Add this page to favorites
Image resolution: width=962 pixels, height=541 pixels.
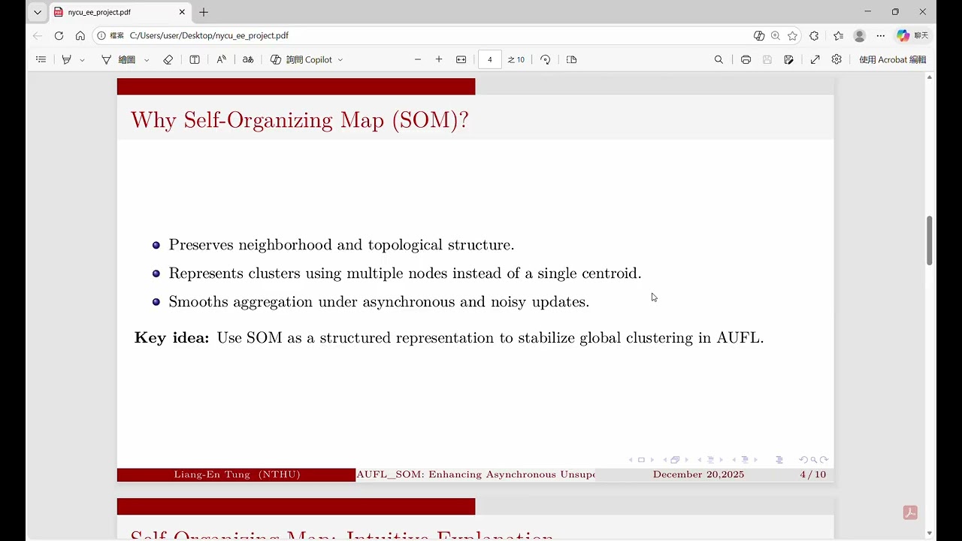click(x=792, y=35)
